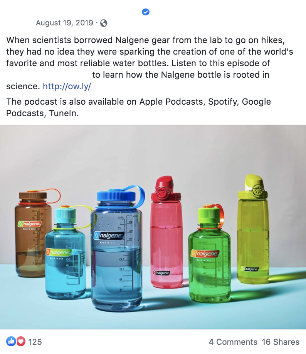306x354 pixels.
Task: Click the nalgene logo on blue bottle
Action: coord(109,236)
